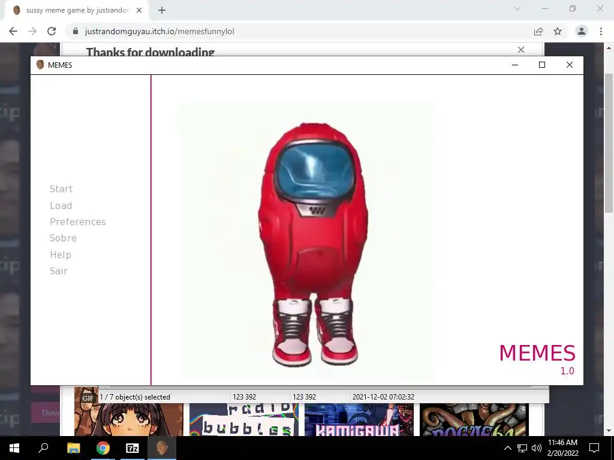614x460 pixels.
Task: Click the 2021-12-02 07:02:32 status text
Action: (x=383, y=397)
